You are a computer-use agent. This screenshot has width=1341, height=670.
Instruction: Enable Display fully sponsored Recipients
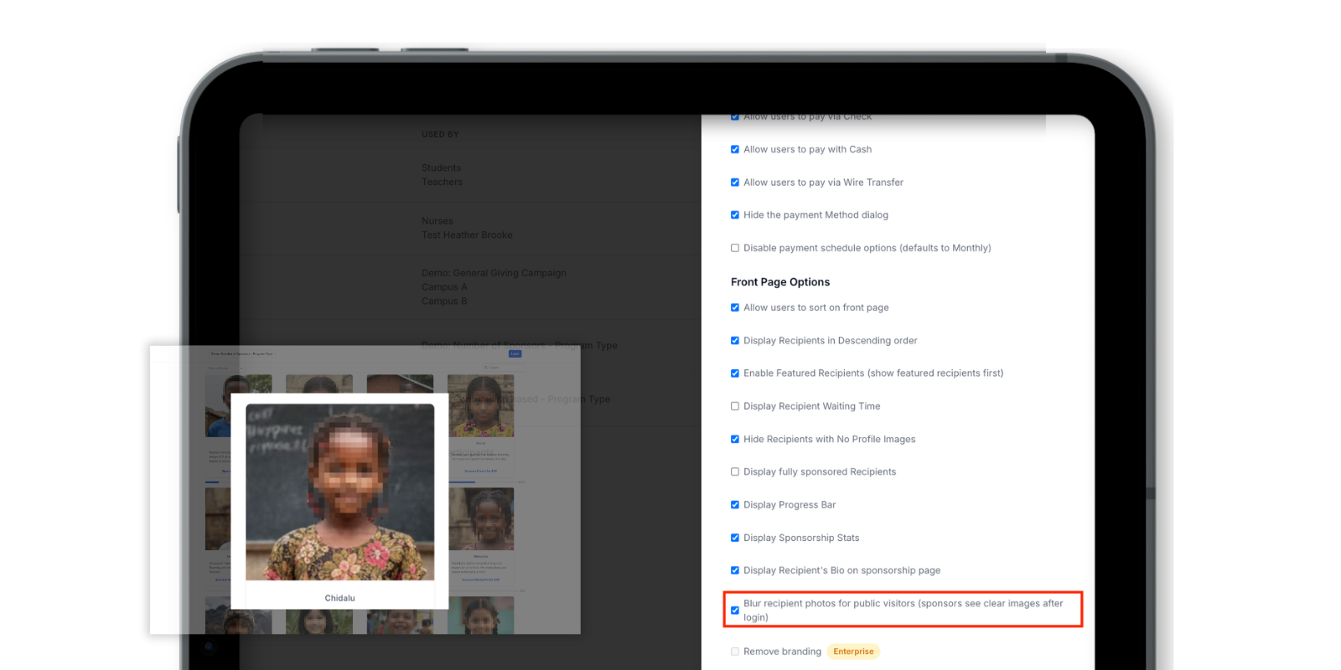click(735, 472)
